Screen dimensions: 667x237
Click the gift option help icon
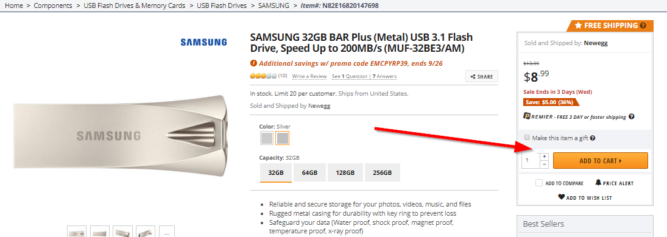(x=593, y=138)
